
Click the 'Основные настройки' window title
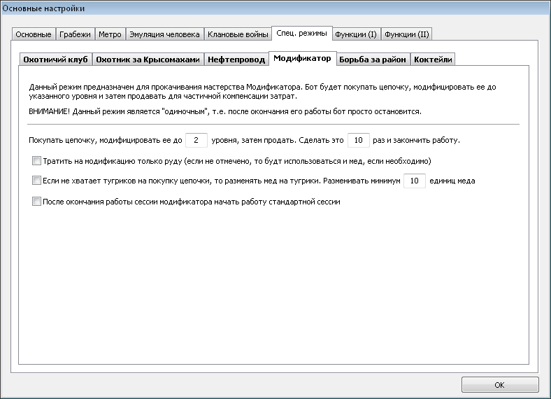click(x=43, y=8)
